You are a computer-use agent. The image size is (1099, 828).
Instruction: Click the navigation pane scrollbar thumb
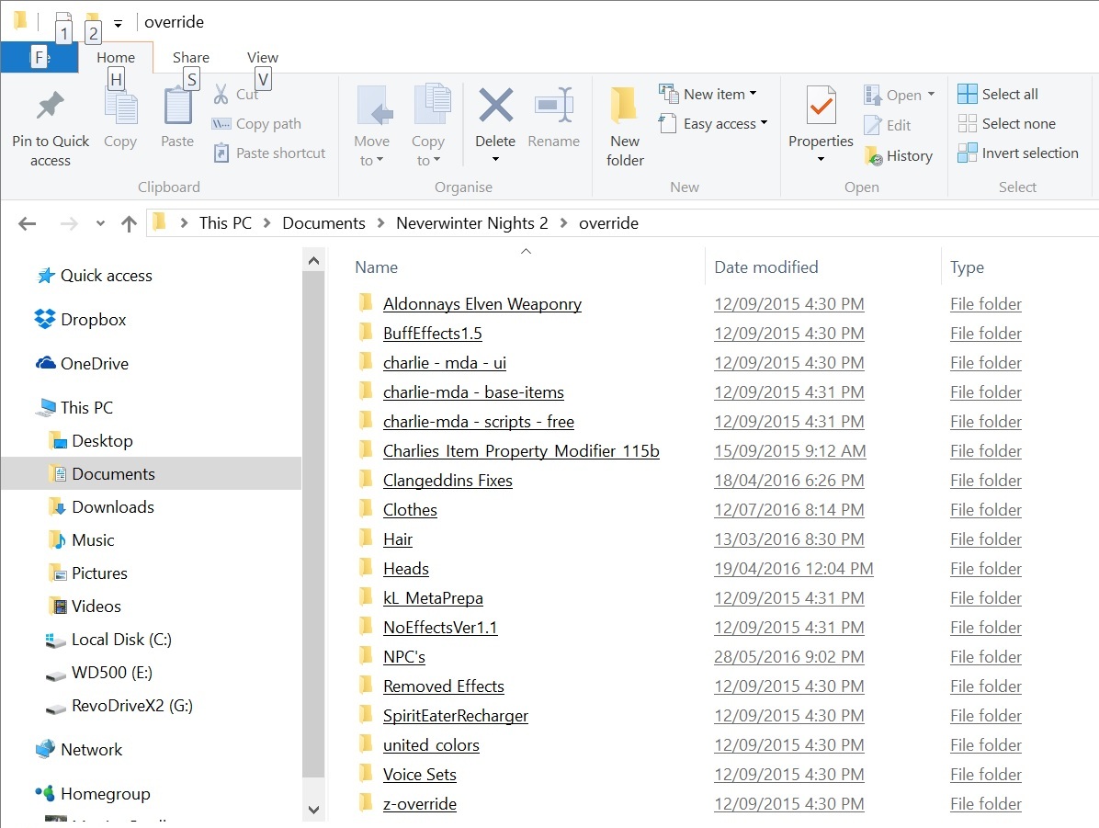[313, 525]
